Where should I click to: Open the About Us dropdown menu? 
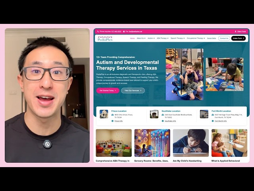[141, 38]
